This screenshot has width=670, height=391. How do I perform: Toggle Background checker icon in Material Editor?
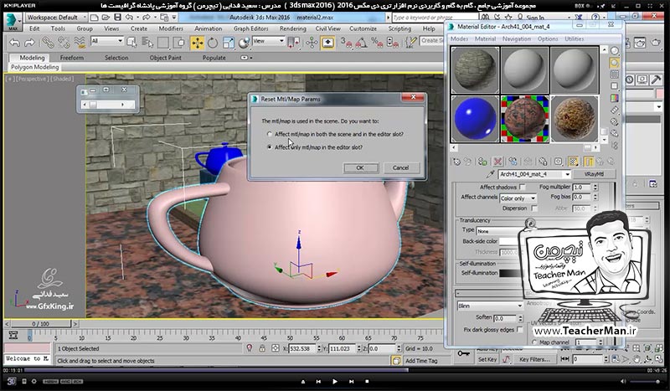coord(615,75)
